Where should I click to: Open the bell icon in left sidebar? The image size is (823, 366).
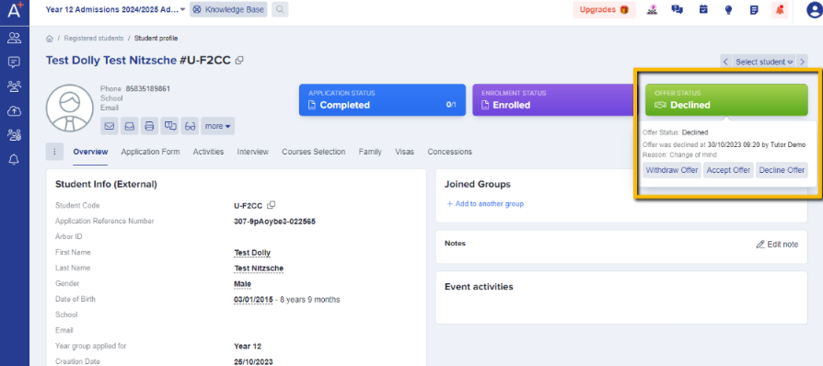pos(15,160)
